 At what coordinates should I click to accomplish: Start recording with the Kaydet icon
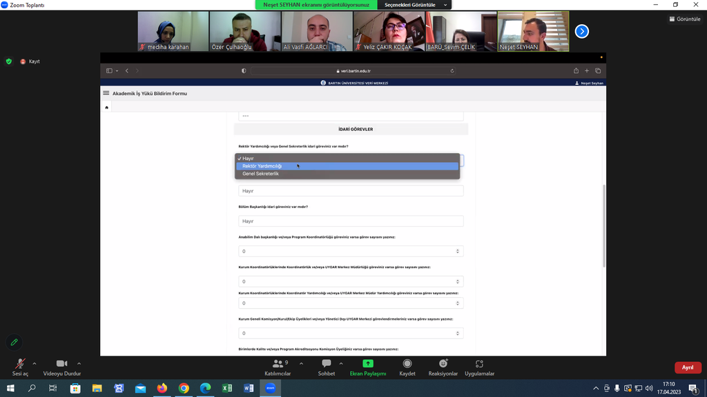pyautogui.click(x=407, y=365)
